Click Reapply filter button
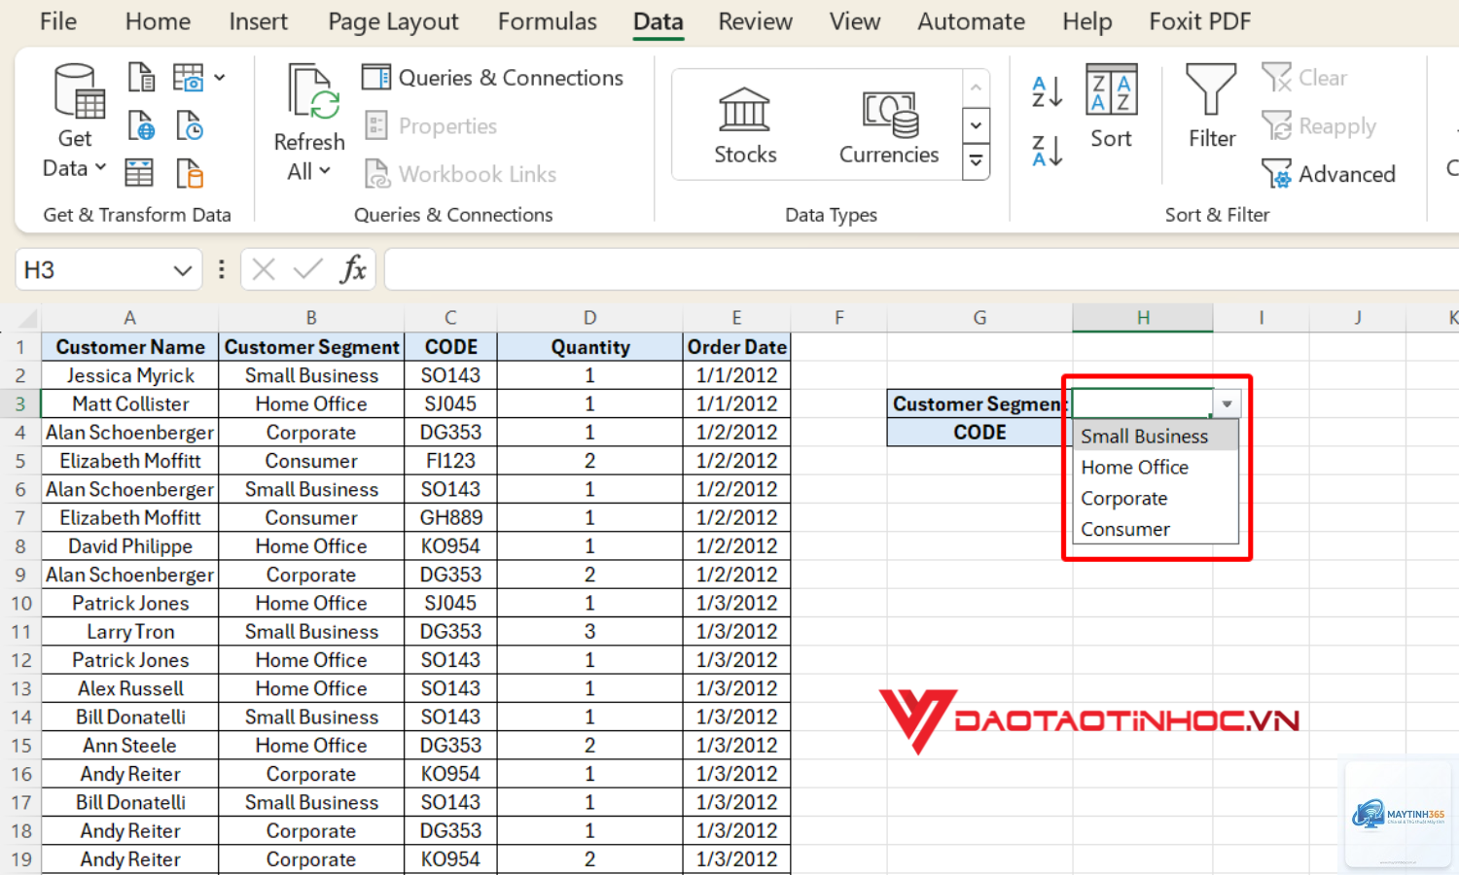The image size is (1459, 875). click(1319, 125)
